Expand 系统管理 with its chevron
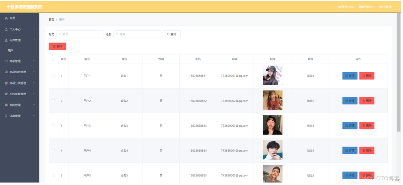Image resolution: width=403 pixels, height=185 pixels. point(34,105)
